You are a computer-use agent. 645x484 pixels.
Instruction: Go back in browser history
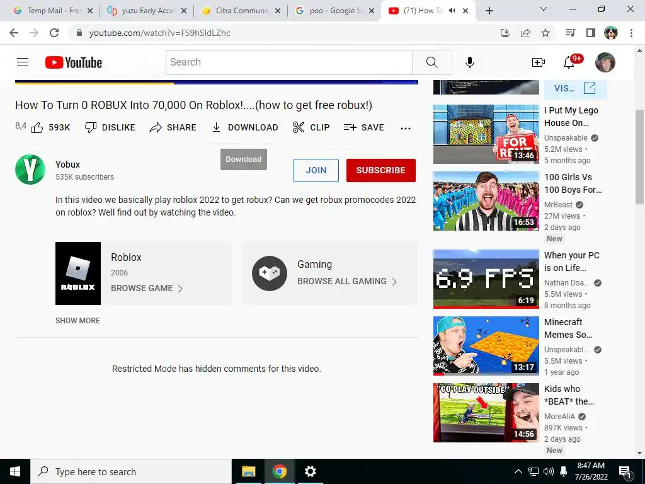coord(14,33)
